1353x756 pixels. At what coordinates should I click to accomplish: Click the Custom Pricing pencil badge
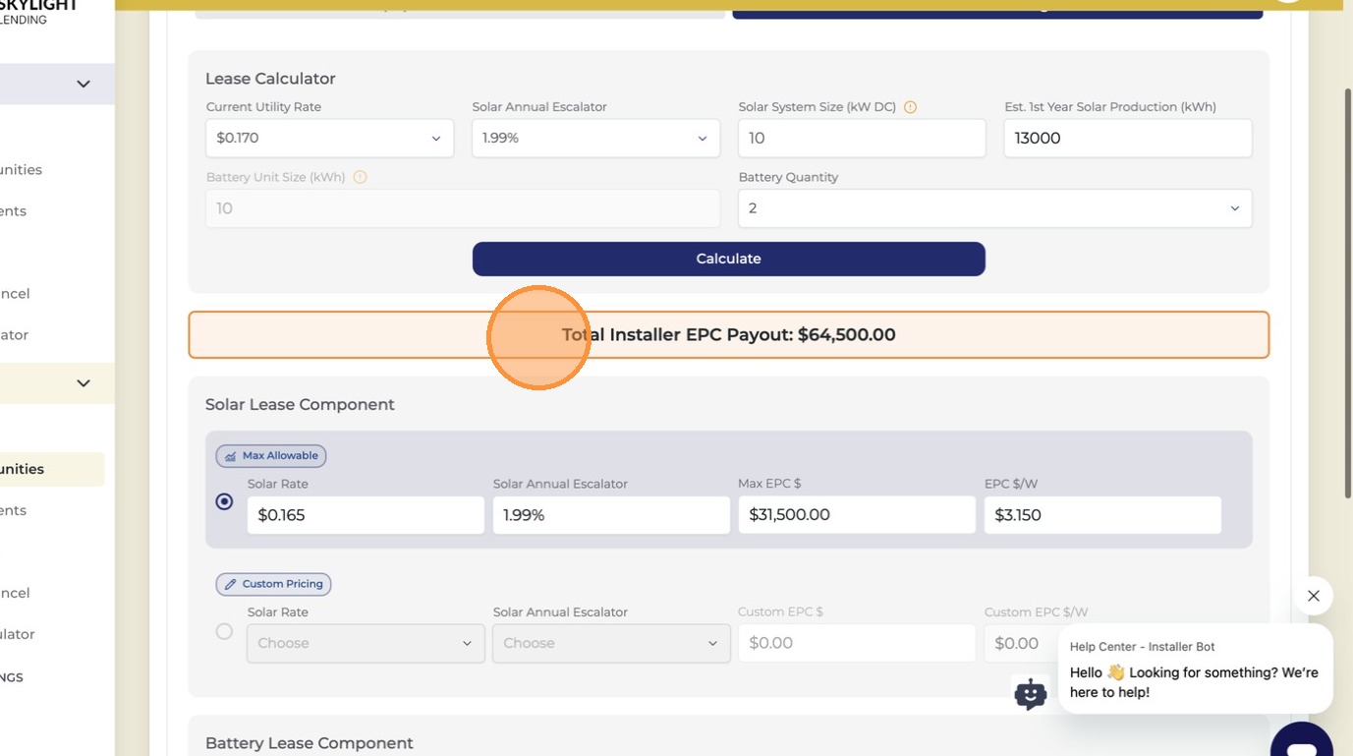tap(273, 584)
